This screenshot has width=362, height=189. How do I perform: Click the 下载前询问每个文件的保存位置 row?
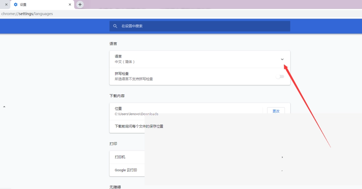point(200,126)
